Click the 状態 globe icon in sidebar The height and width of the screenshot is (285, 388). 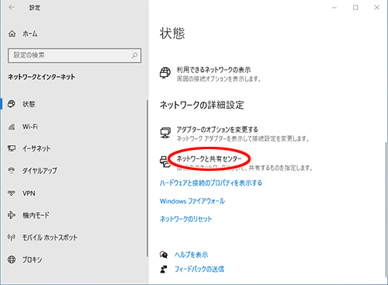pyautogui.click(x=12, y=104)
